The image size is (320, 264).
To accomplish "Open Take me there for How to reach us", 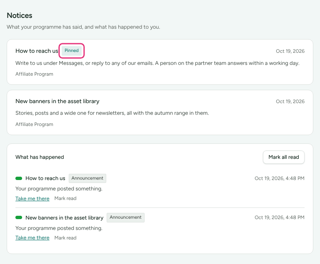I will click(32, 198).
